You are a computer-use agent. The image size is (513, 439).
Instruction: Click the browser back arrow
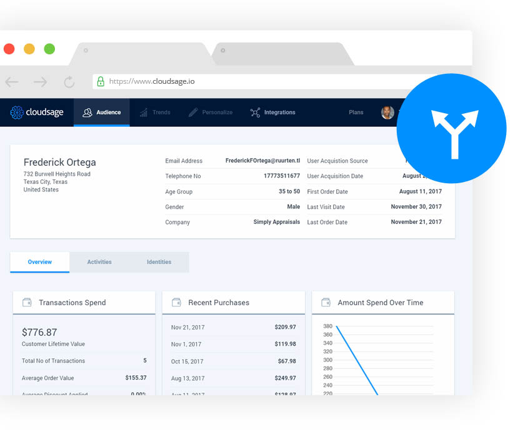(x=12, y=82)
